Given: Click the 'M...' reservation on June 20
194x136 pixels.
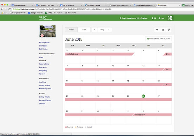Looking at the screenshot, I should tap(168, 84).
